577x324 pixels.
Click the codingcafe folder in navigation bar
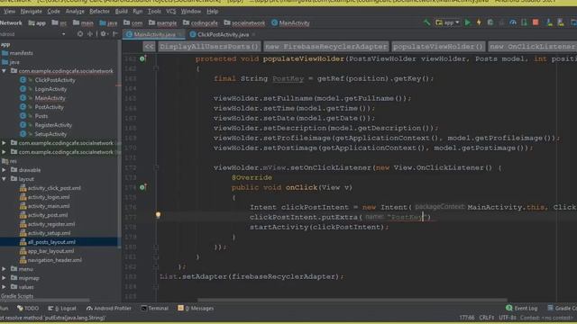200,22
